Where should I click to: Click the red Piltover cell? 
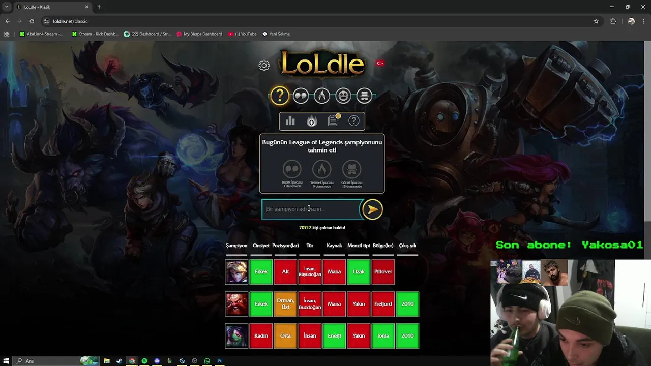coord(383,272)
